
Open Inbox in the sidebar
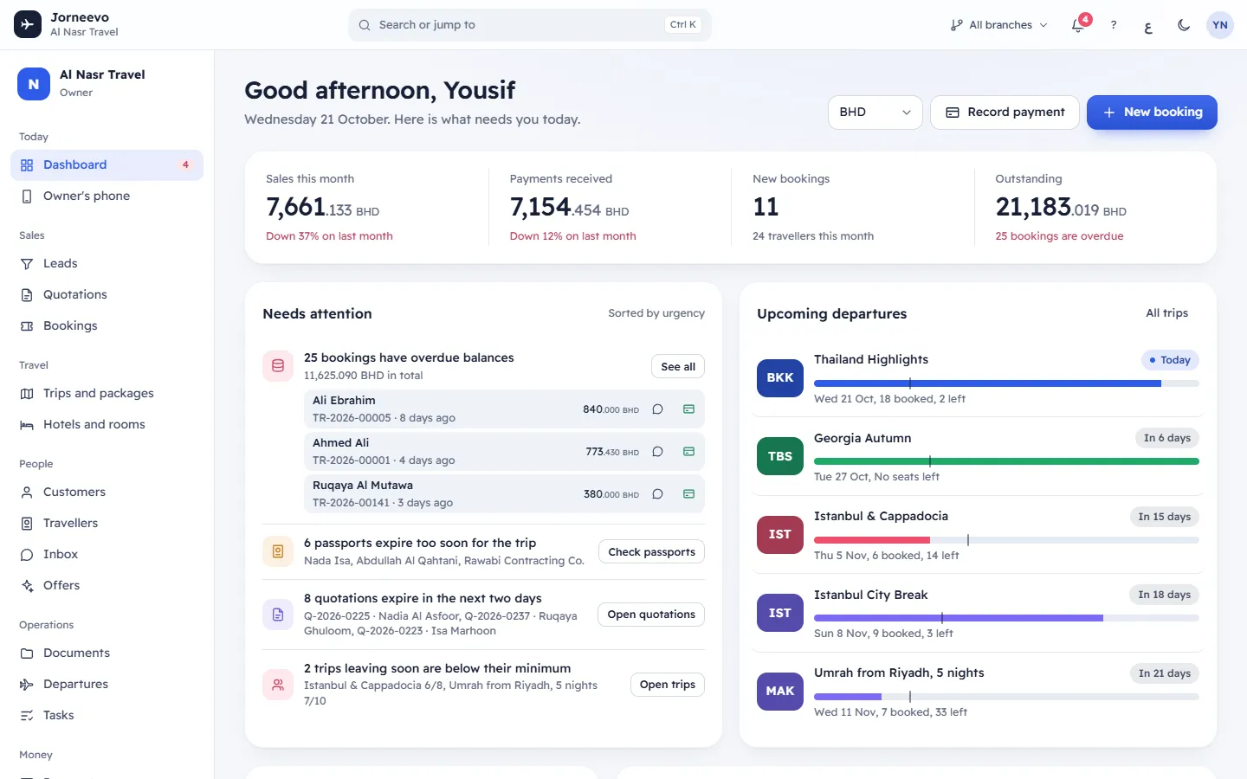(x=107, y=555)
